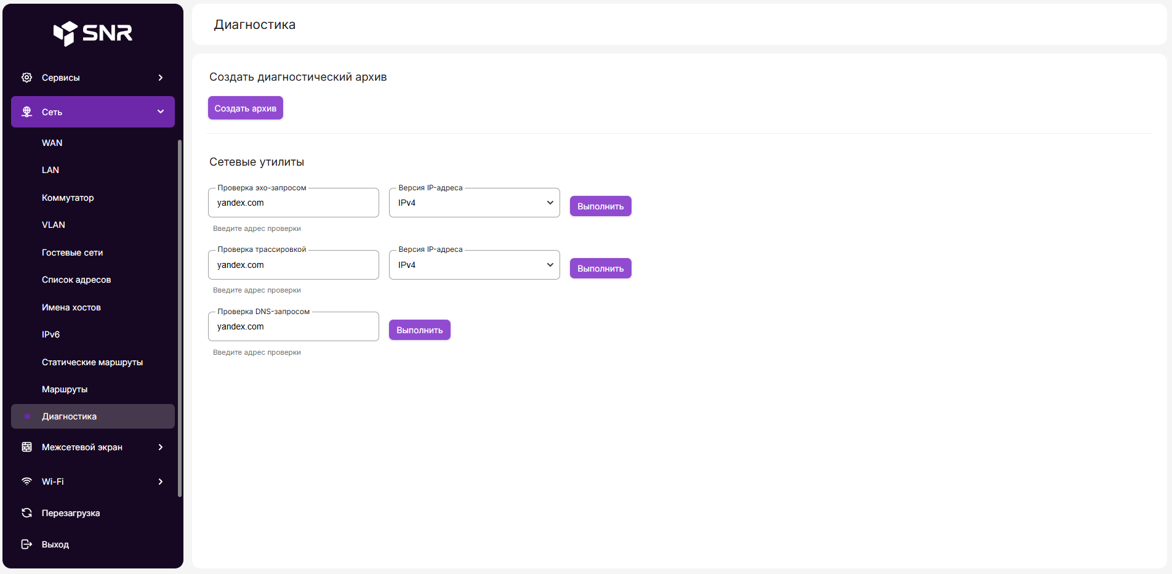The height and width of the screenshot is (574, 1172).
Task: Open the ping IP version dropdown
Action: pyautogui.click(x=474, y=203)
